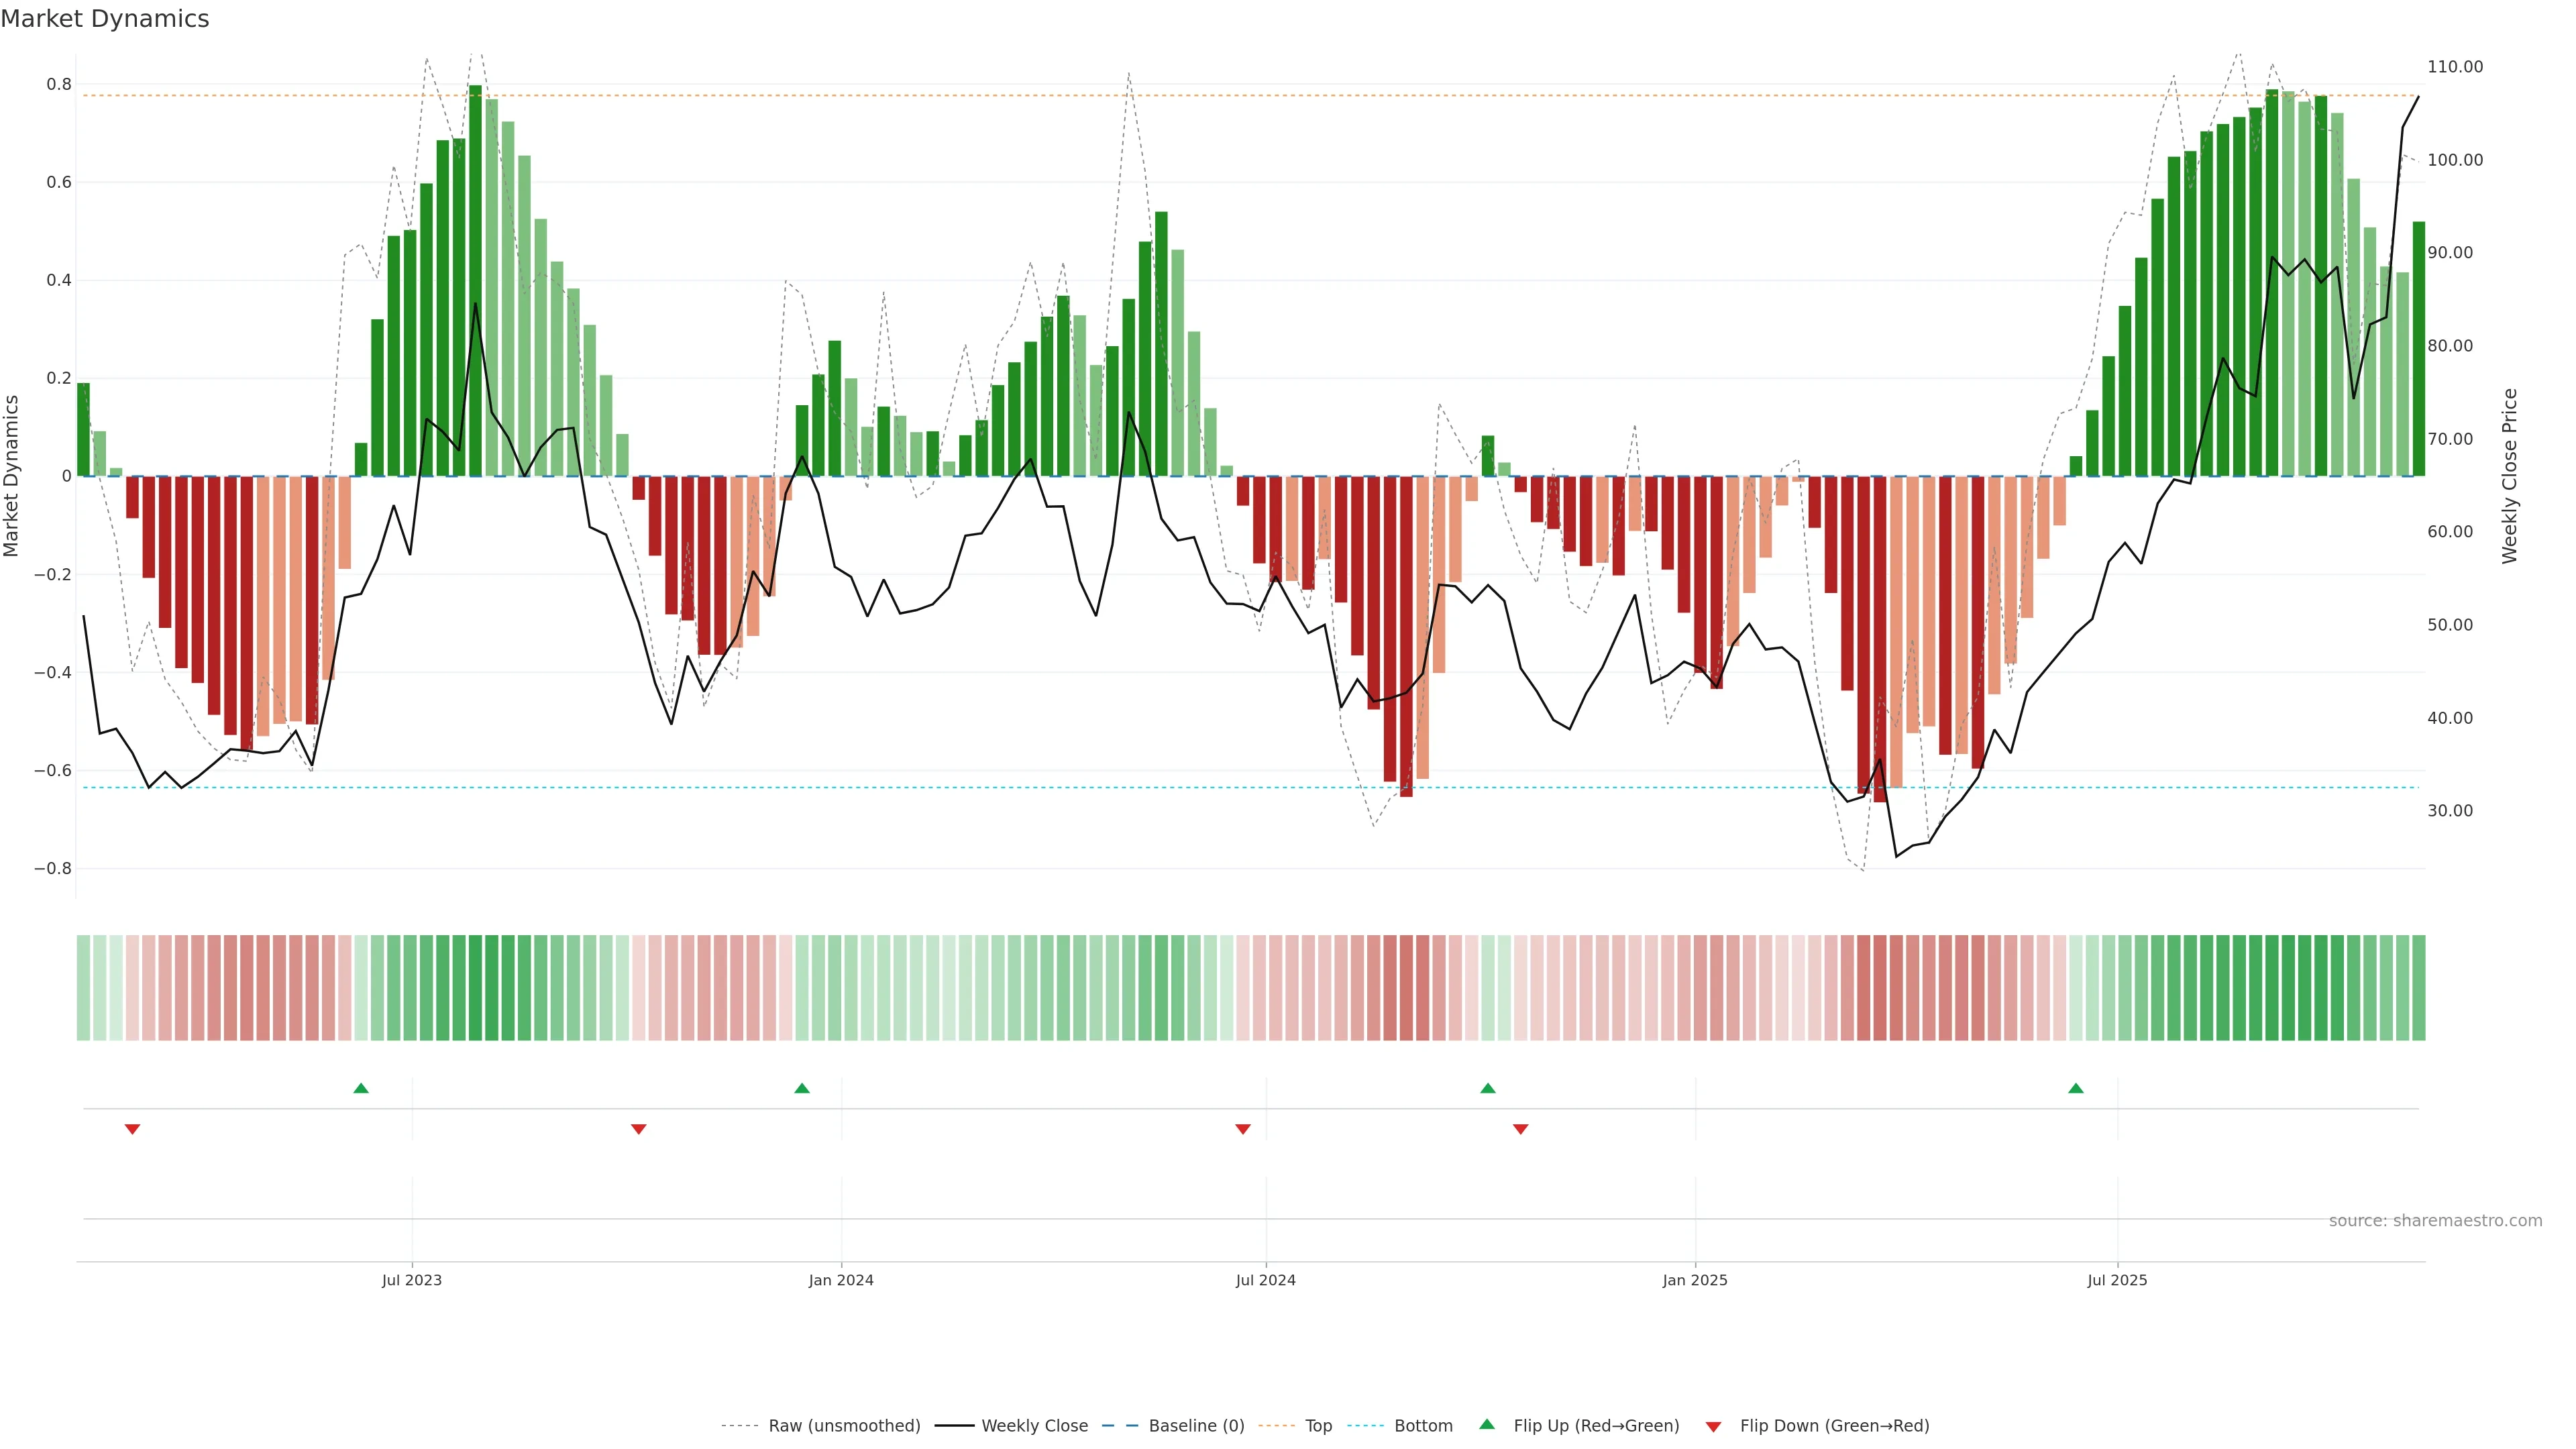Screen dimensions: 2576x1449
Task: Toggle the Baseline (0) legend entry
Action: 1196,1426
